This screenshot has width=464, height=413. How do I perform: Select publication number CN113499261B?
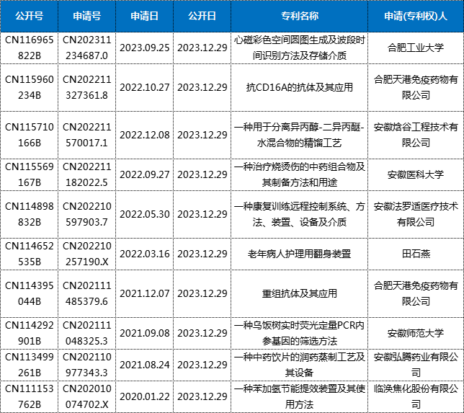point(30,365)
